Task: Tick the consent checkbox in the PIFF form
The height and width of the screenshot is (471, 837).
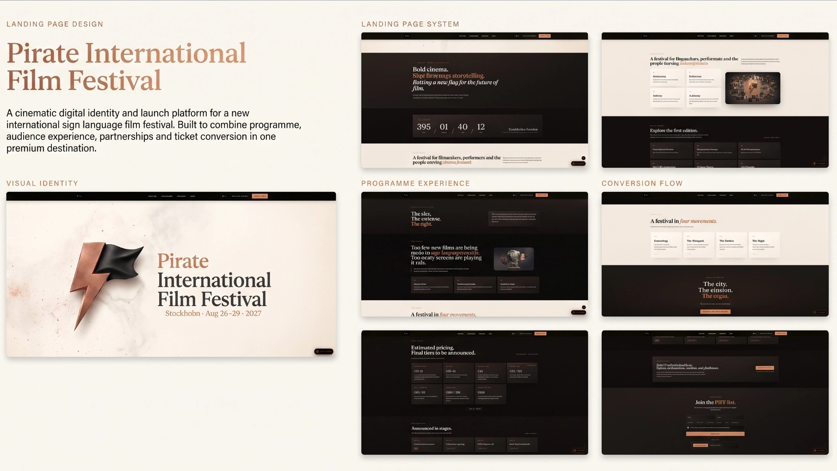Action: click(x=688, y=427)
